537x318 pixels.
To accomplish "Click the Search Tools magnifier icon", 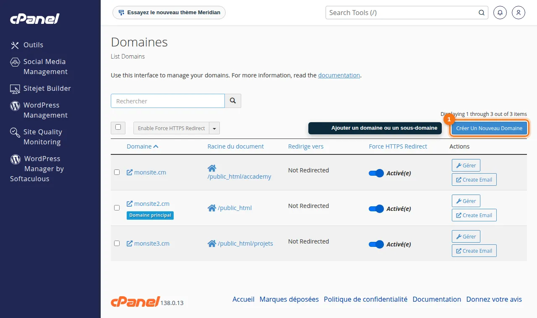I will pyautogui.click(x=482, y=13).
